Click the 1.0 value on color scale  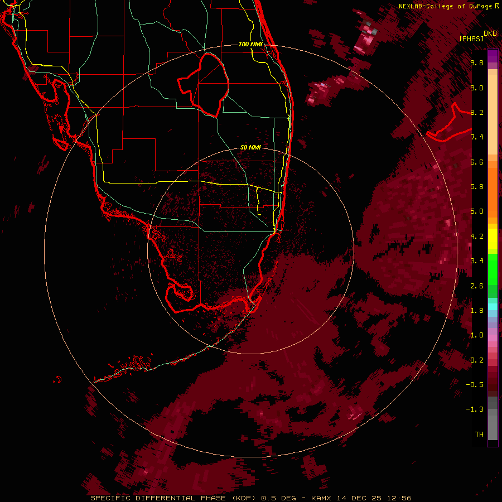477,335
